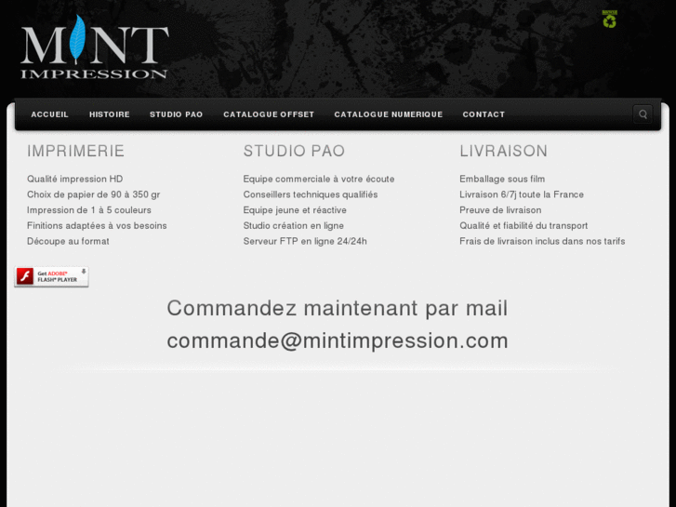Click 'Conseillers techniques qualifiés' line
The height and width of the screenshot is (507, 676).
click(311, 194)
